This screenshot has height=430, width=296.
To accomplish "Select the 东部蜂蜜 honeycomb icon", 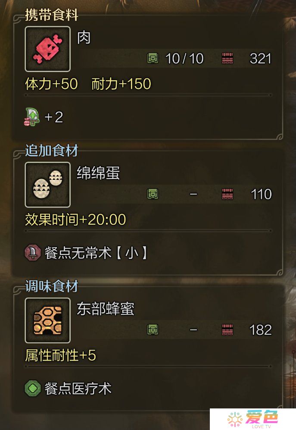I will coord(48,320).
